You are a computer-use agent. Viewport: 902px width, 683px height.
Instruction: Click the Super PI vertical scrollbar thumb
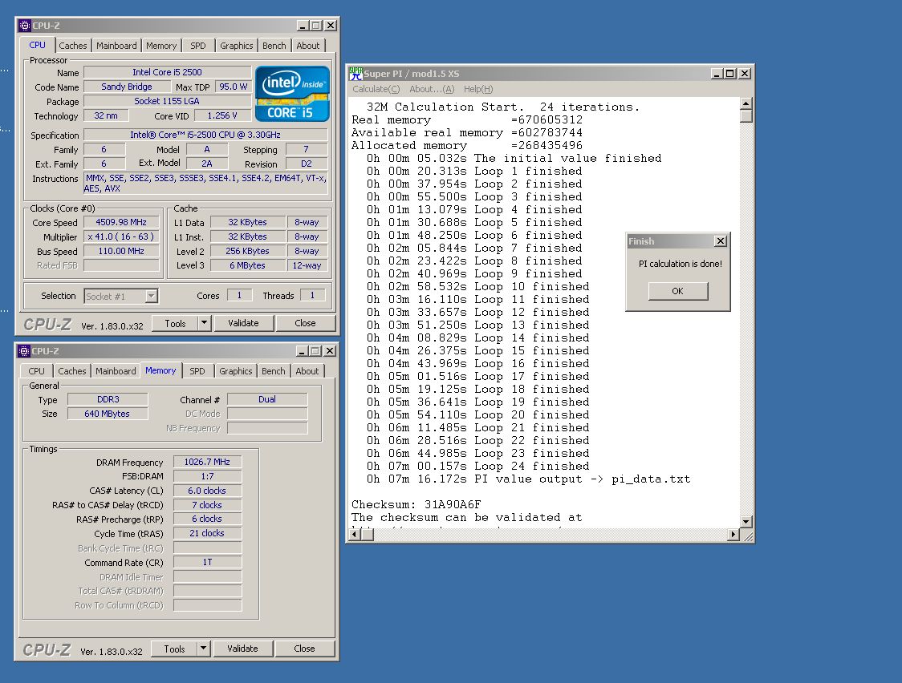(x=746, y=116)
